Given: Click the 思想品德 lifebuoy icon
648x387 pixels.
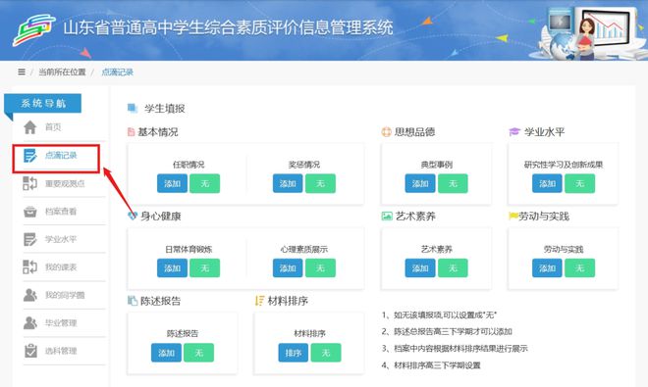Looking at the screenshot, I should [386, 132].
